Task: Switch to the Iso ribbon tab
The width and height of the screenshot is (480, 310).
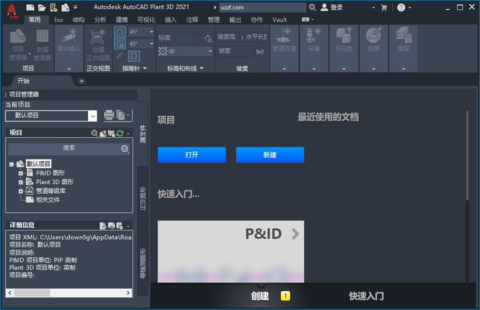Action: coord(58,20)
